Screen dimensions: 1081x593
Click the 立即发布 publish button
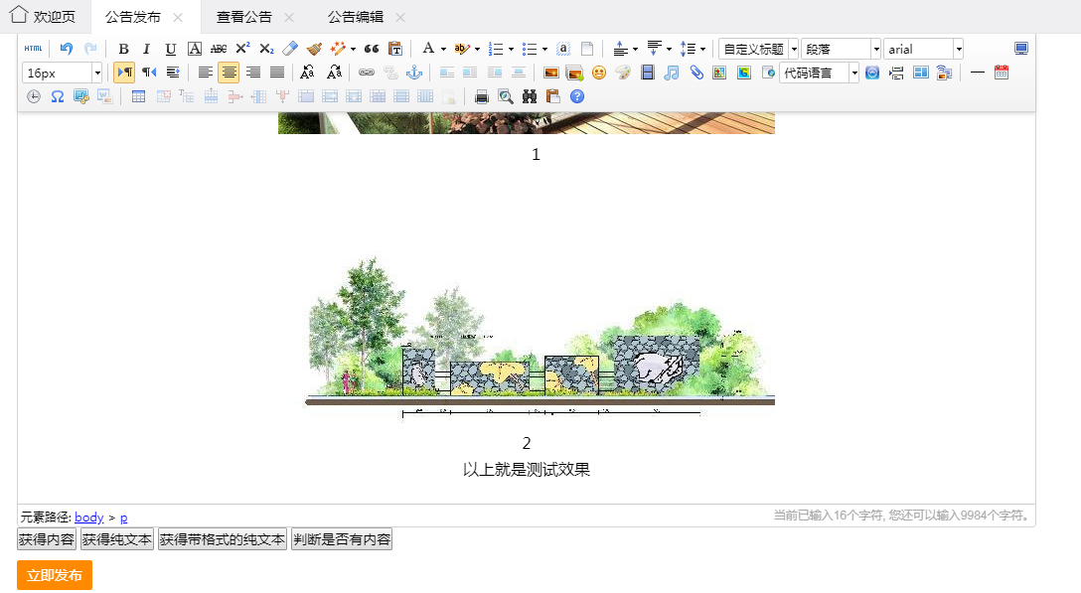tap(54, 574)
